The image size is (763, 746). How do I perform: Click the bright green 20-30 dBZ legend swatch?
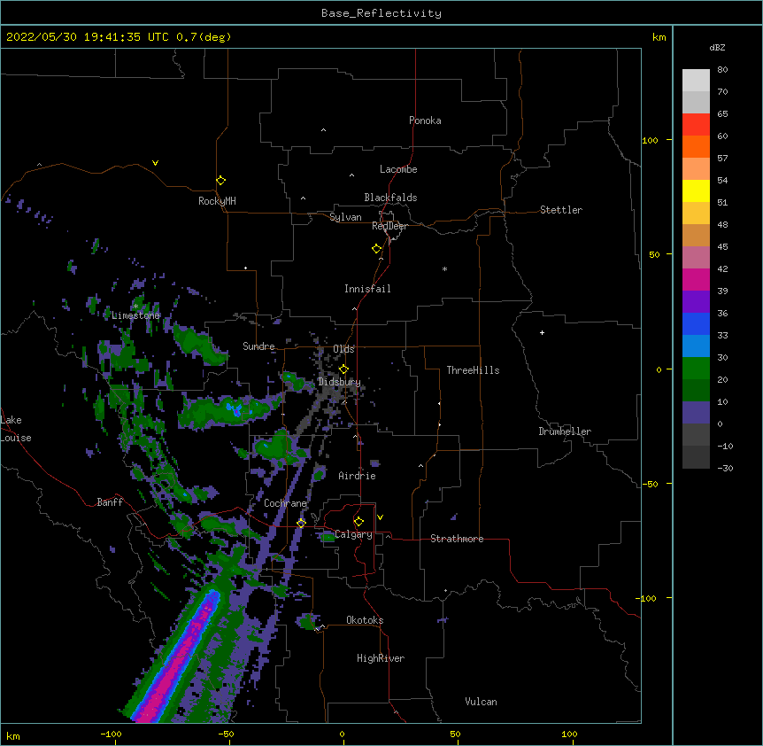tap(696, 369)
